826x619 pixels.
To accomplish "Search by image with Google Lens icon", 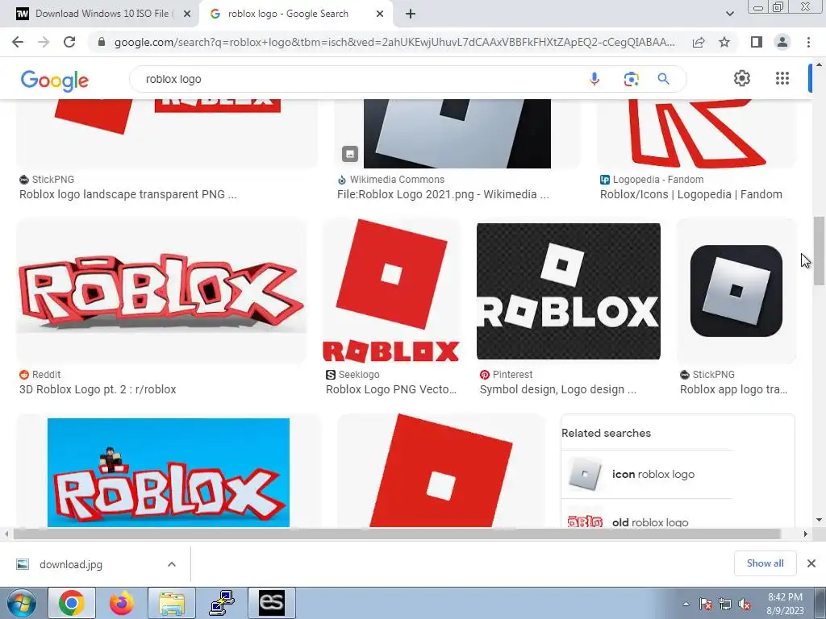I will (x=631, y=79).
